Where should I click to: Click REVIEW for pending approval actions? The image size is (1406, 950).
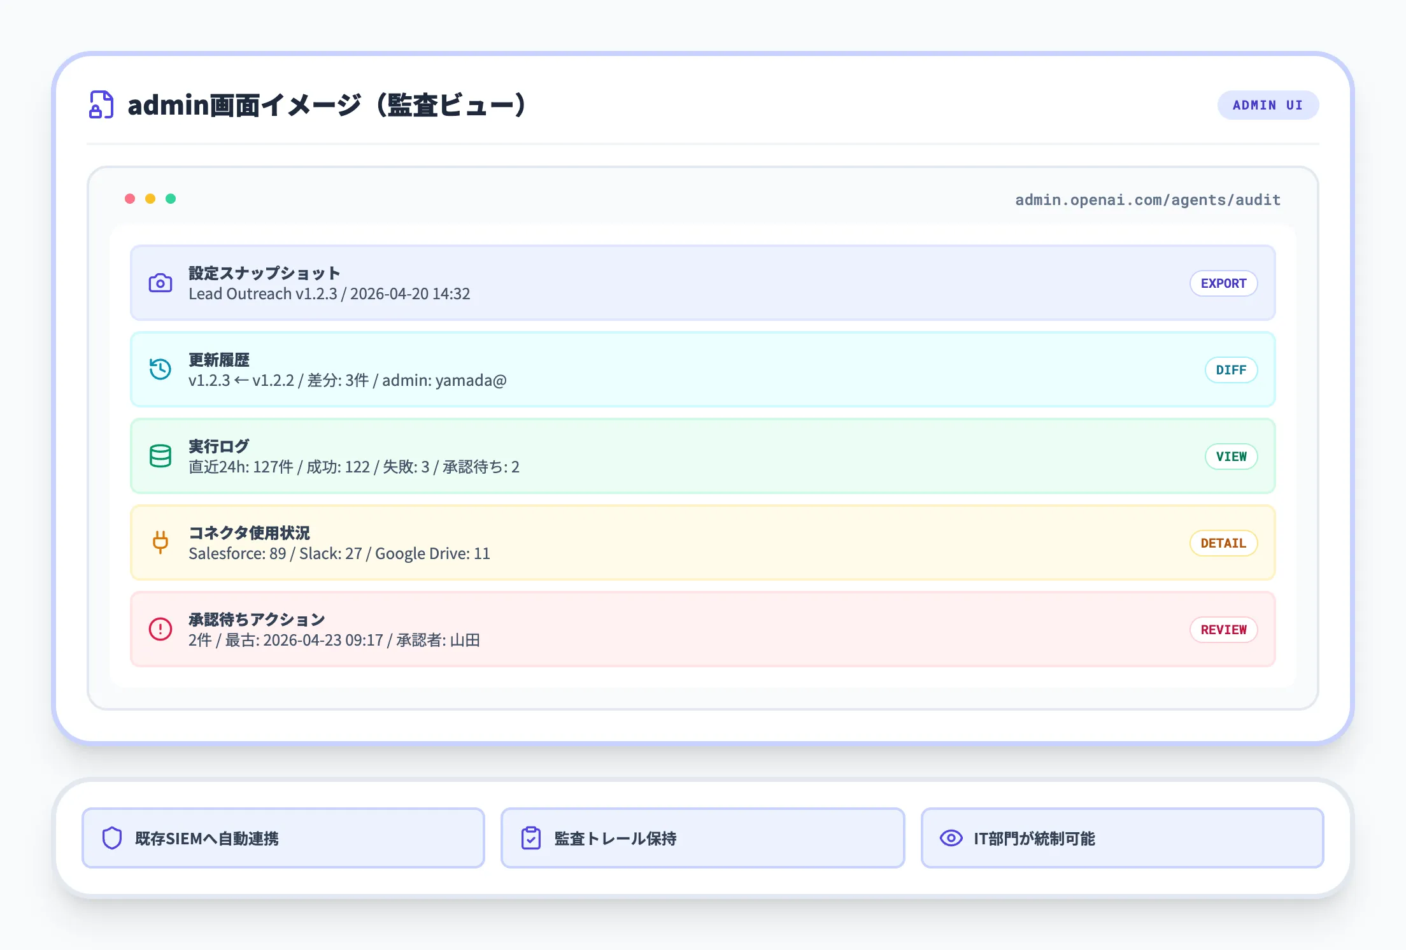(x=1223, y=629)
